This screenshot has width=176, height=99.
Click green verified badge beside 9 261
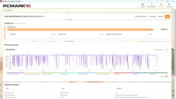click(167, 29)
